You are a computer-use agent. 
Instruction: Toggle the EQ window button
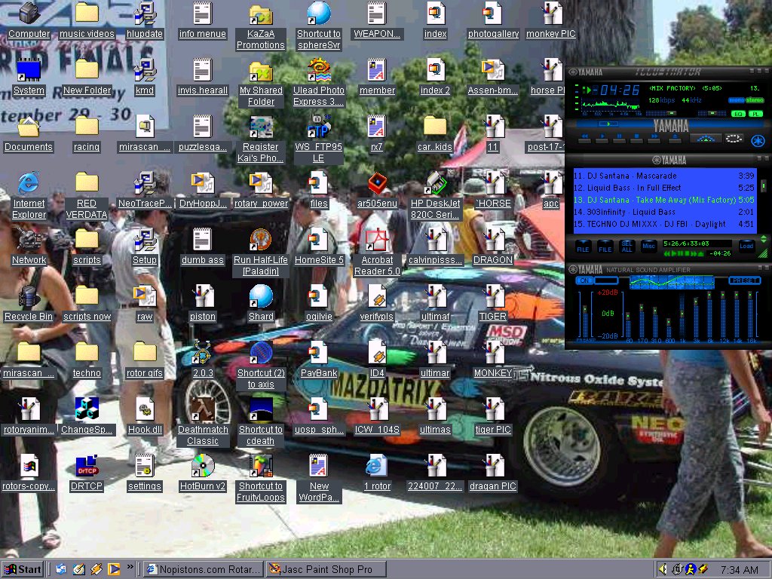738,114
